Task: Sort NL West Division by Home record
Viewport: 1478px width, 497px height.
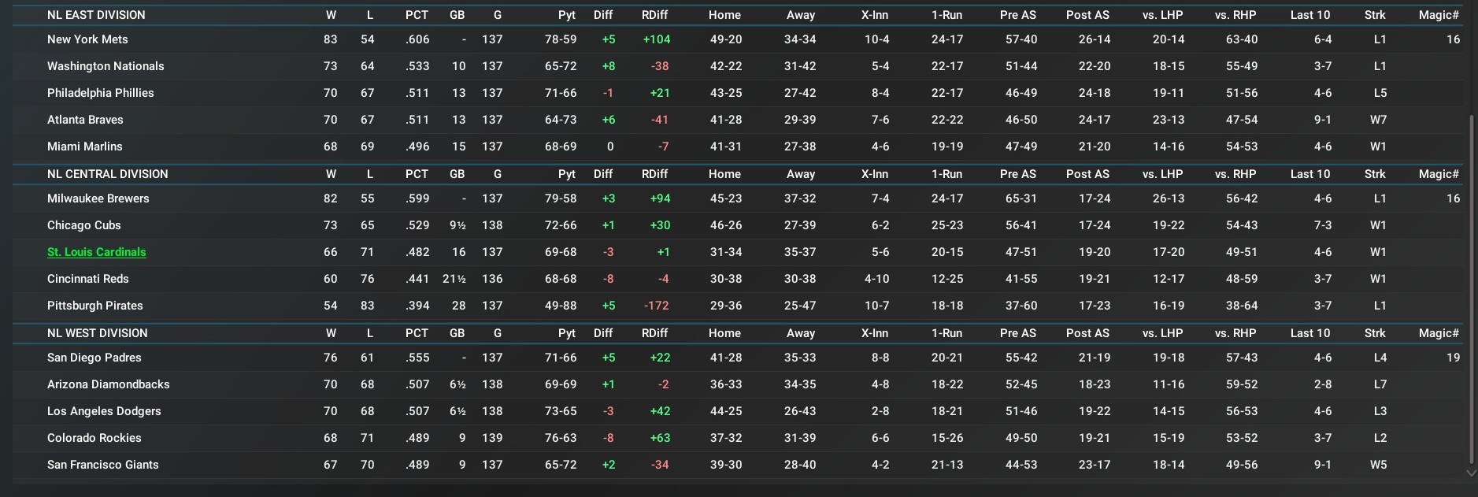Action: (724, 333)
